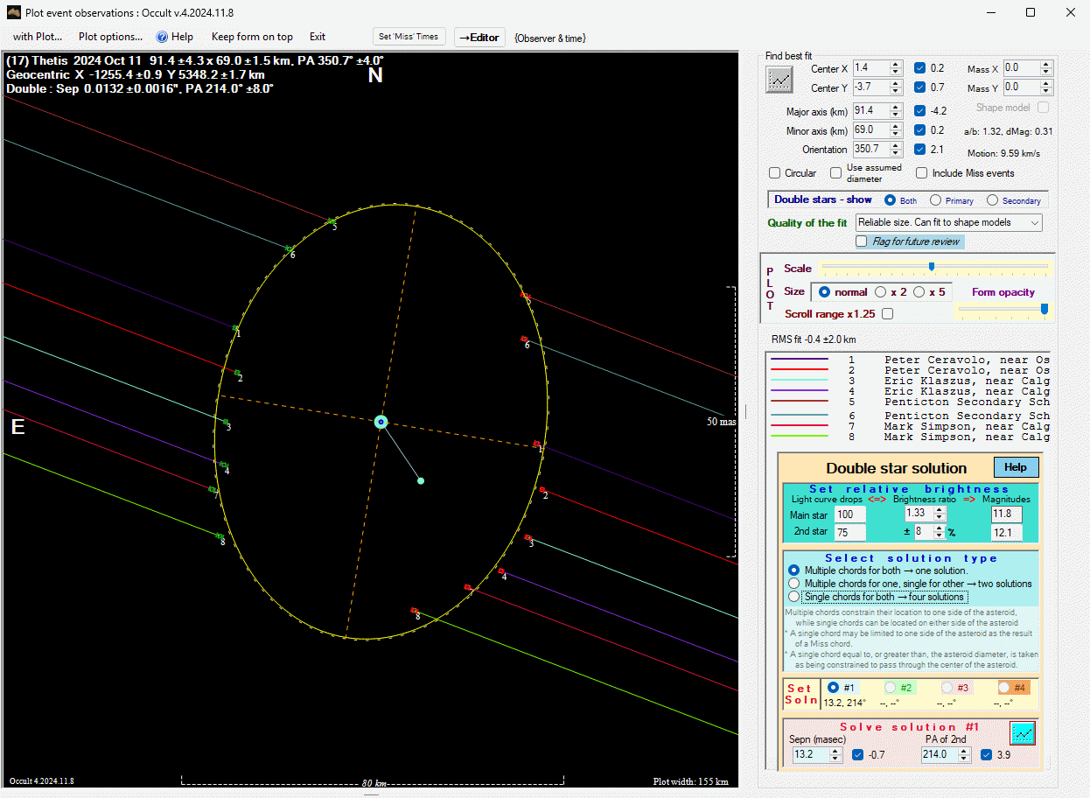Viewport: 1090px width, 798px height.
Task: Click the Solve solution #1 chart icon
Action: click(x=1022, y=732)
